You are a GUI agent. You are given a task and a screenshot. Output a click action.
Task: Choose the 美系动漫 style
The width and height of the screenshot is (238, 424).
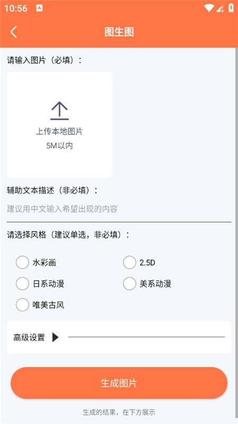pos(130,284)
